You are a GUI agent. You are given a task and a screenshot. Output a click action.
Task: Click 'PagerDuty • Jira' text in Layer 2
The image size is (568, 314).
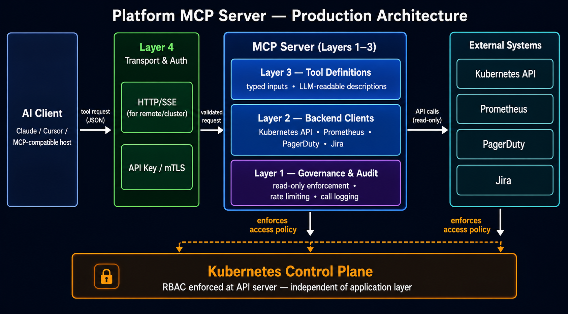[x=313, y=144]
